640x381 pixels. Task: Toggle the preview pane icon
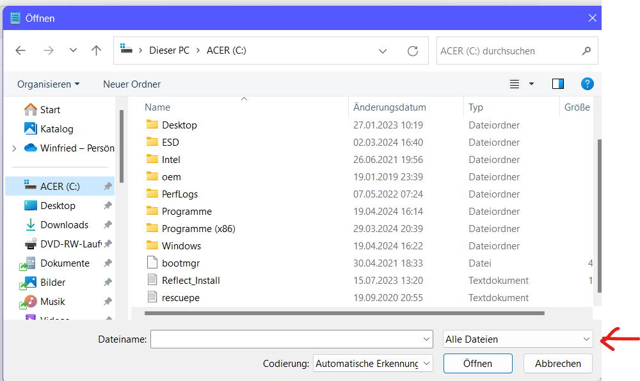557,84
